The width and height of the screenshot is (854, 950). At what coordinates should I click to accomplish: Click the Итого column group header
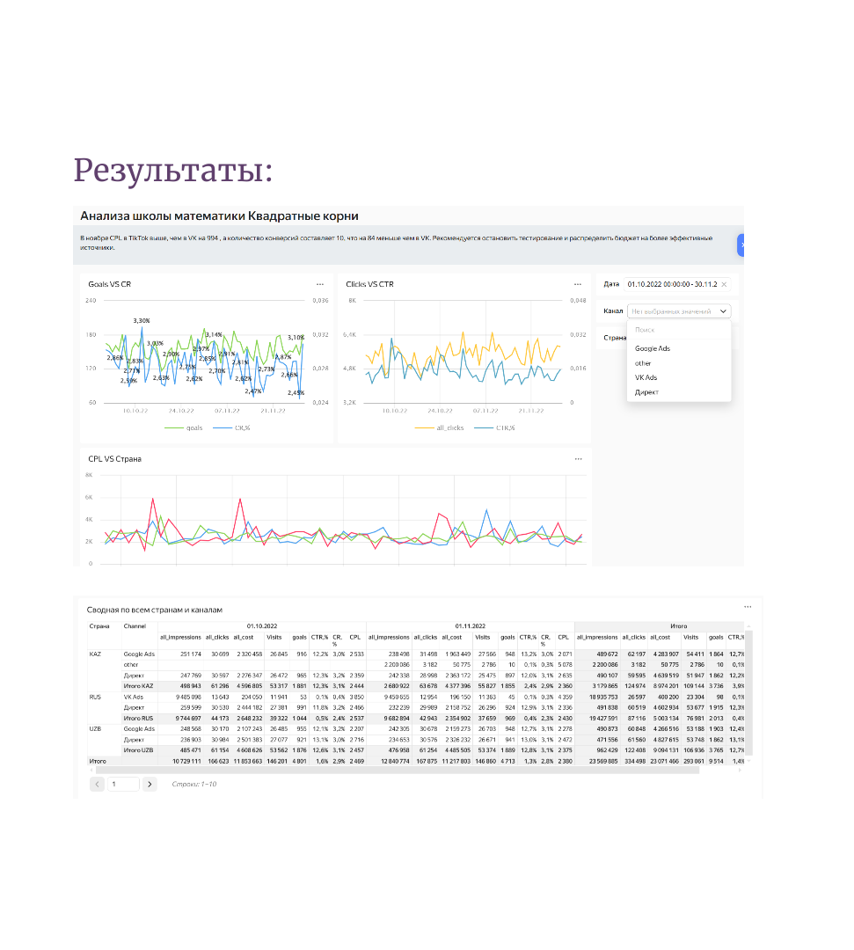point(678,626)
